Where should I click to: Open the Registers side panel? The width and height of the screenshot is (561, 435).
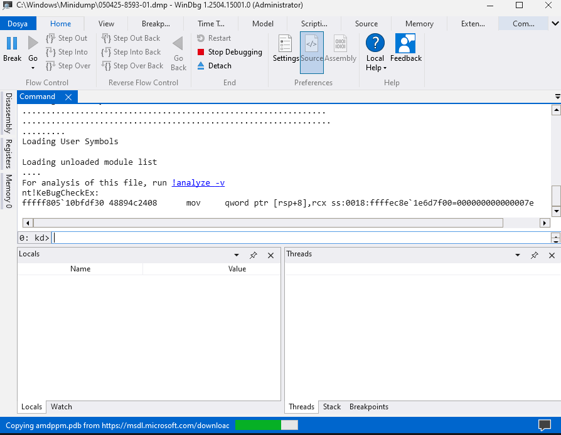(x=9, y=154)
